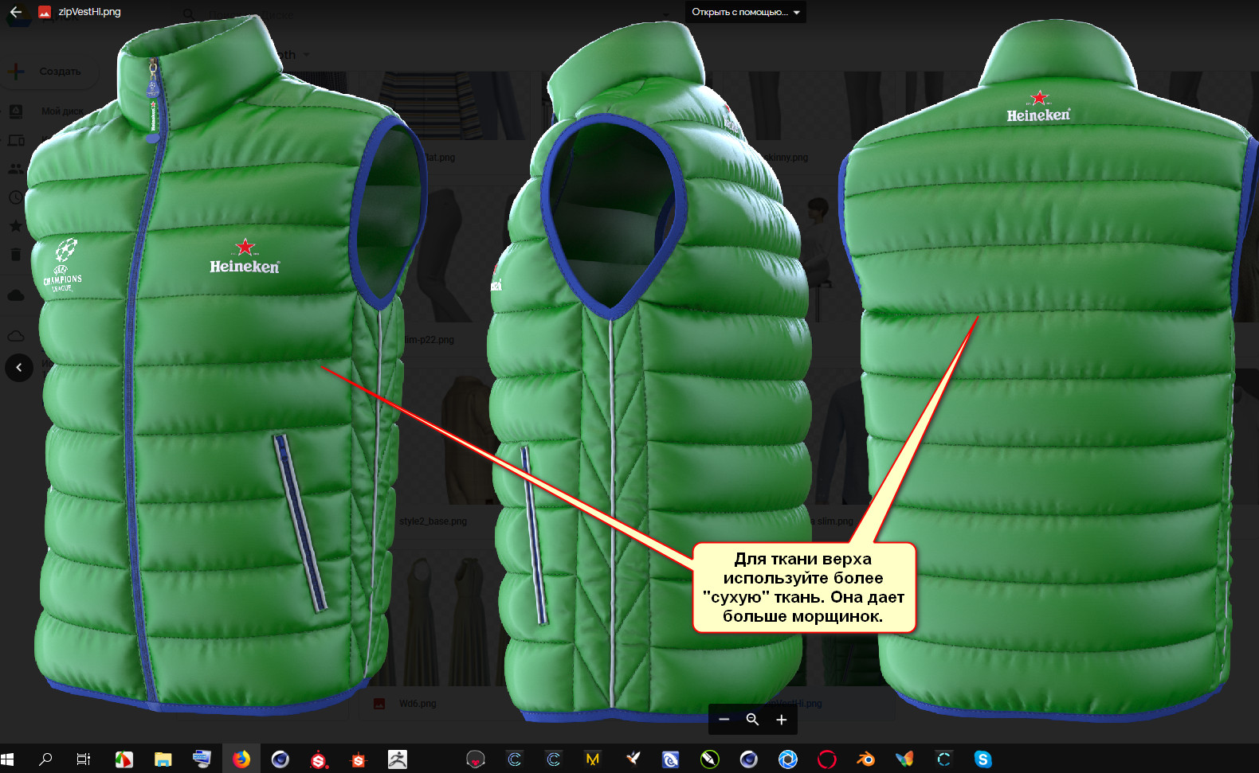Open the green pen-nib app on the taskbar
Viewport: 1259px width, 773px height.
[x=709, y=759]
